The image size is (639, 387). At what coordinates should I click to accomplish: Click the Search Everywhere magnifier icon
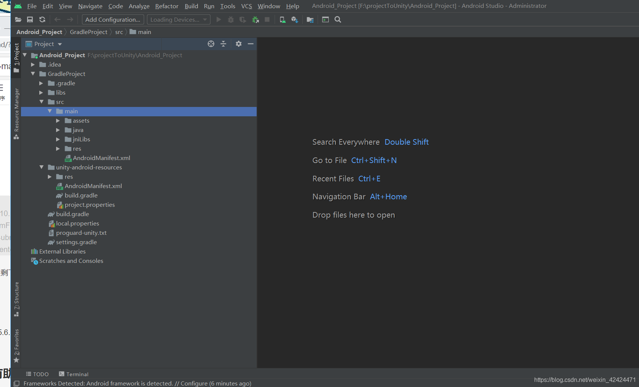click(x=338, y=19)
